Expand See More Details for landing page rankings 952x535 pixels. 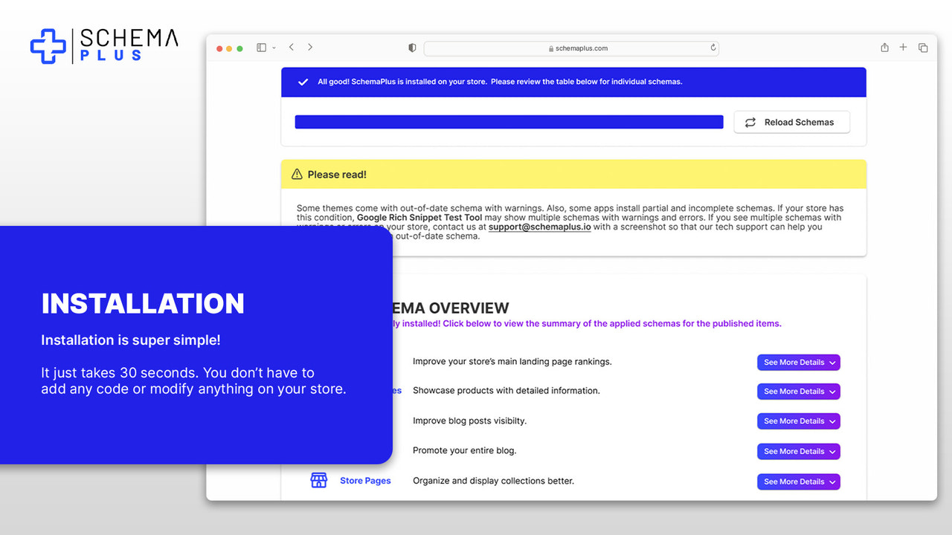coord(799,363)
